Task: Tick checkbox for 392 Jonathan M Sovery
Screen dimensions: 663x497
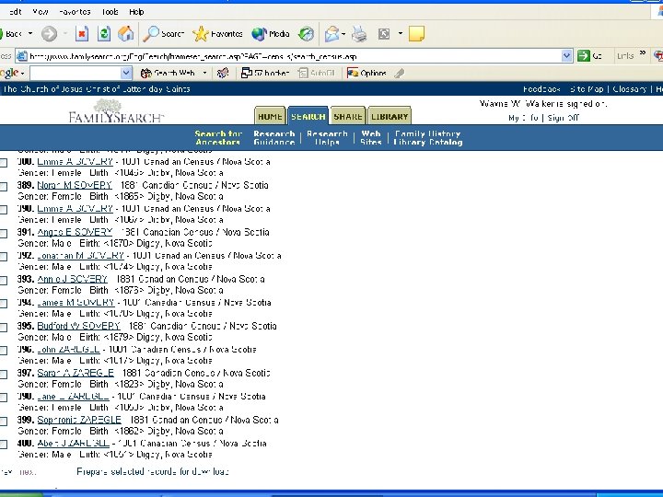Action: [4, 257]
